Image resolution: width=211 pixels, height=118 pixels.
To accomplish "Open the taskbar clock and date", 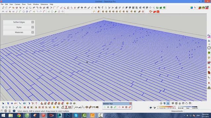I will [x=205, y=115].
